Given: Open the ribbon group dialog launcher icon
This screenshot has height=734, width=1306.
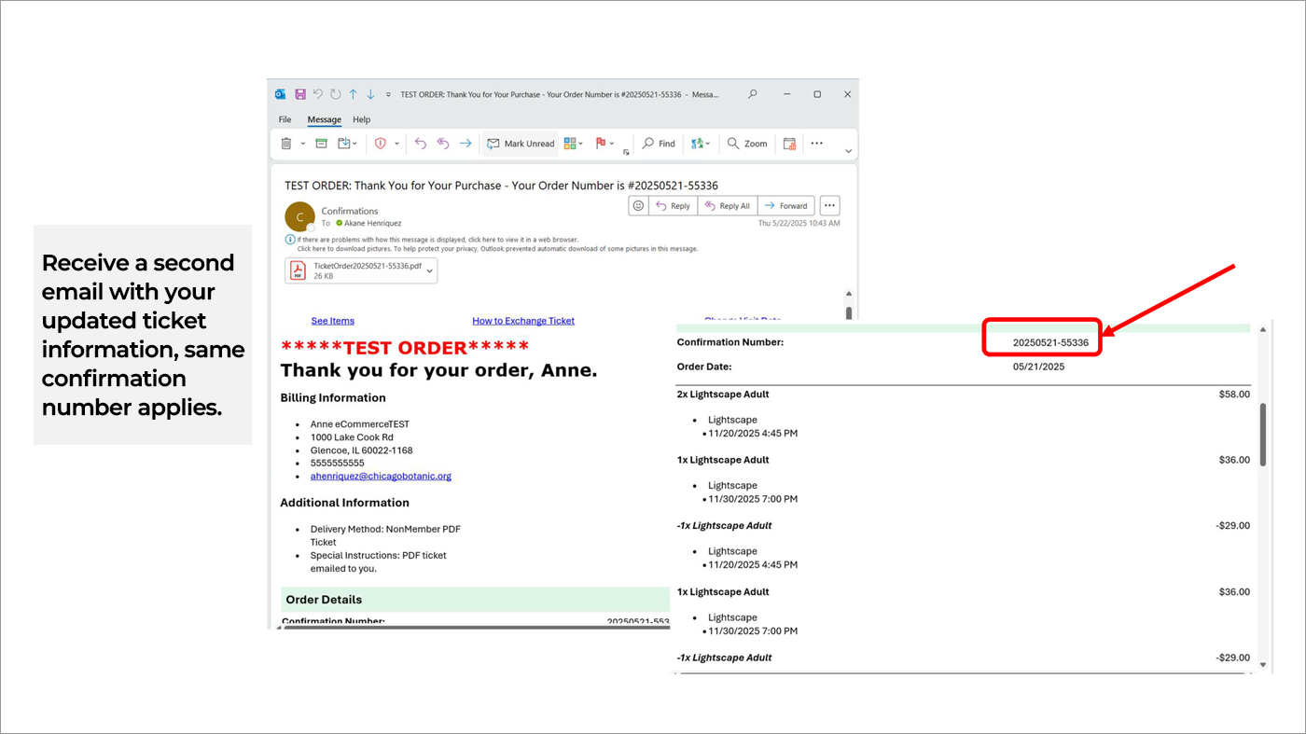Looking at the screenshot, I should click(626, 151).
